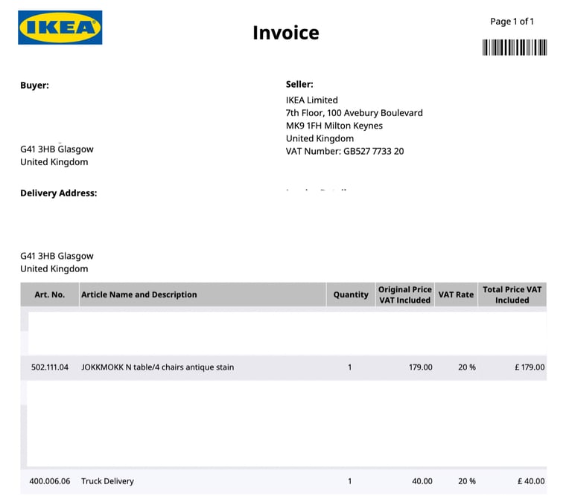Select the Buyer heading
572x496 pixels.
click(x=35, y=86)
